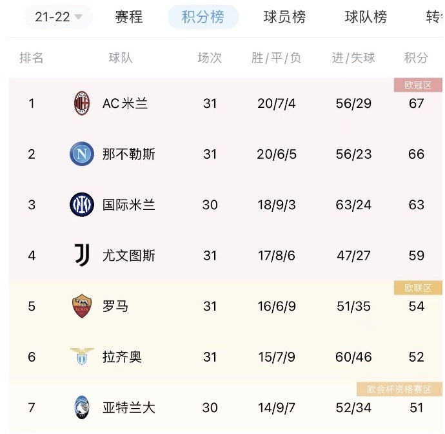Viewport: 445px width, 434px height.
Task: Open the 球员榜 tab
Action: coord(284,17)
